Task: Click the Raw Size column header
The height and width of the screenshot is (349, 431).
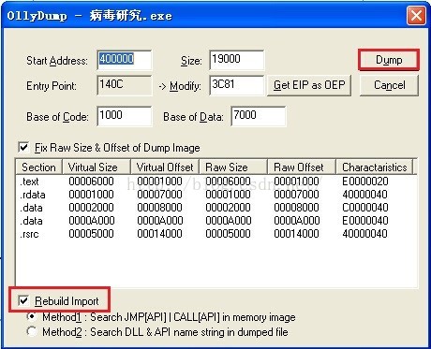Action: coord(233,167)
